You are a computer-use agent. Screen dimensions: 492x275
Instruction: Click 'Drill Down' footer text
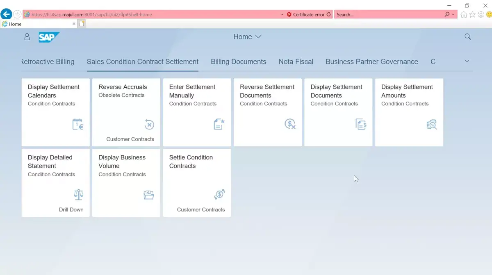[71, 209]
